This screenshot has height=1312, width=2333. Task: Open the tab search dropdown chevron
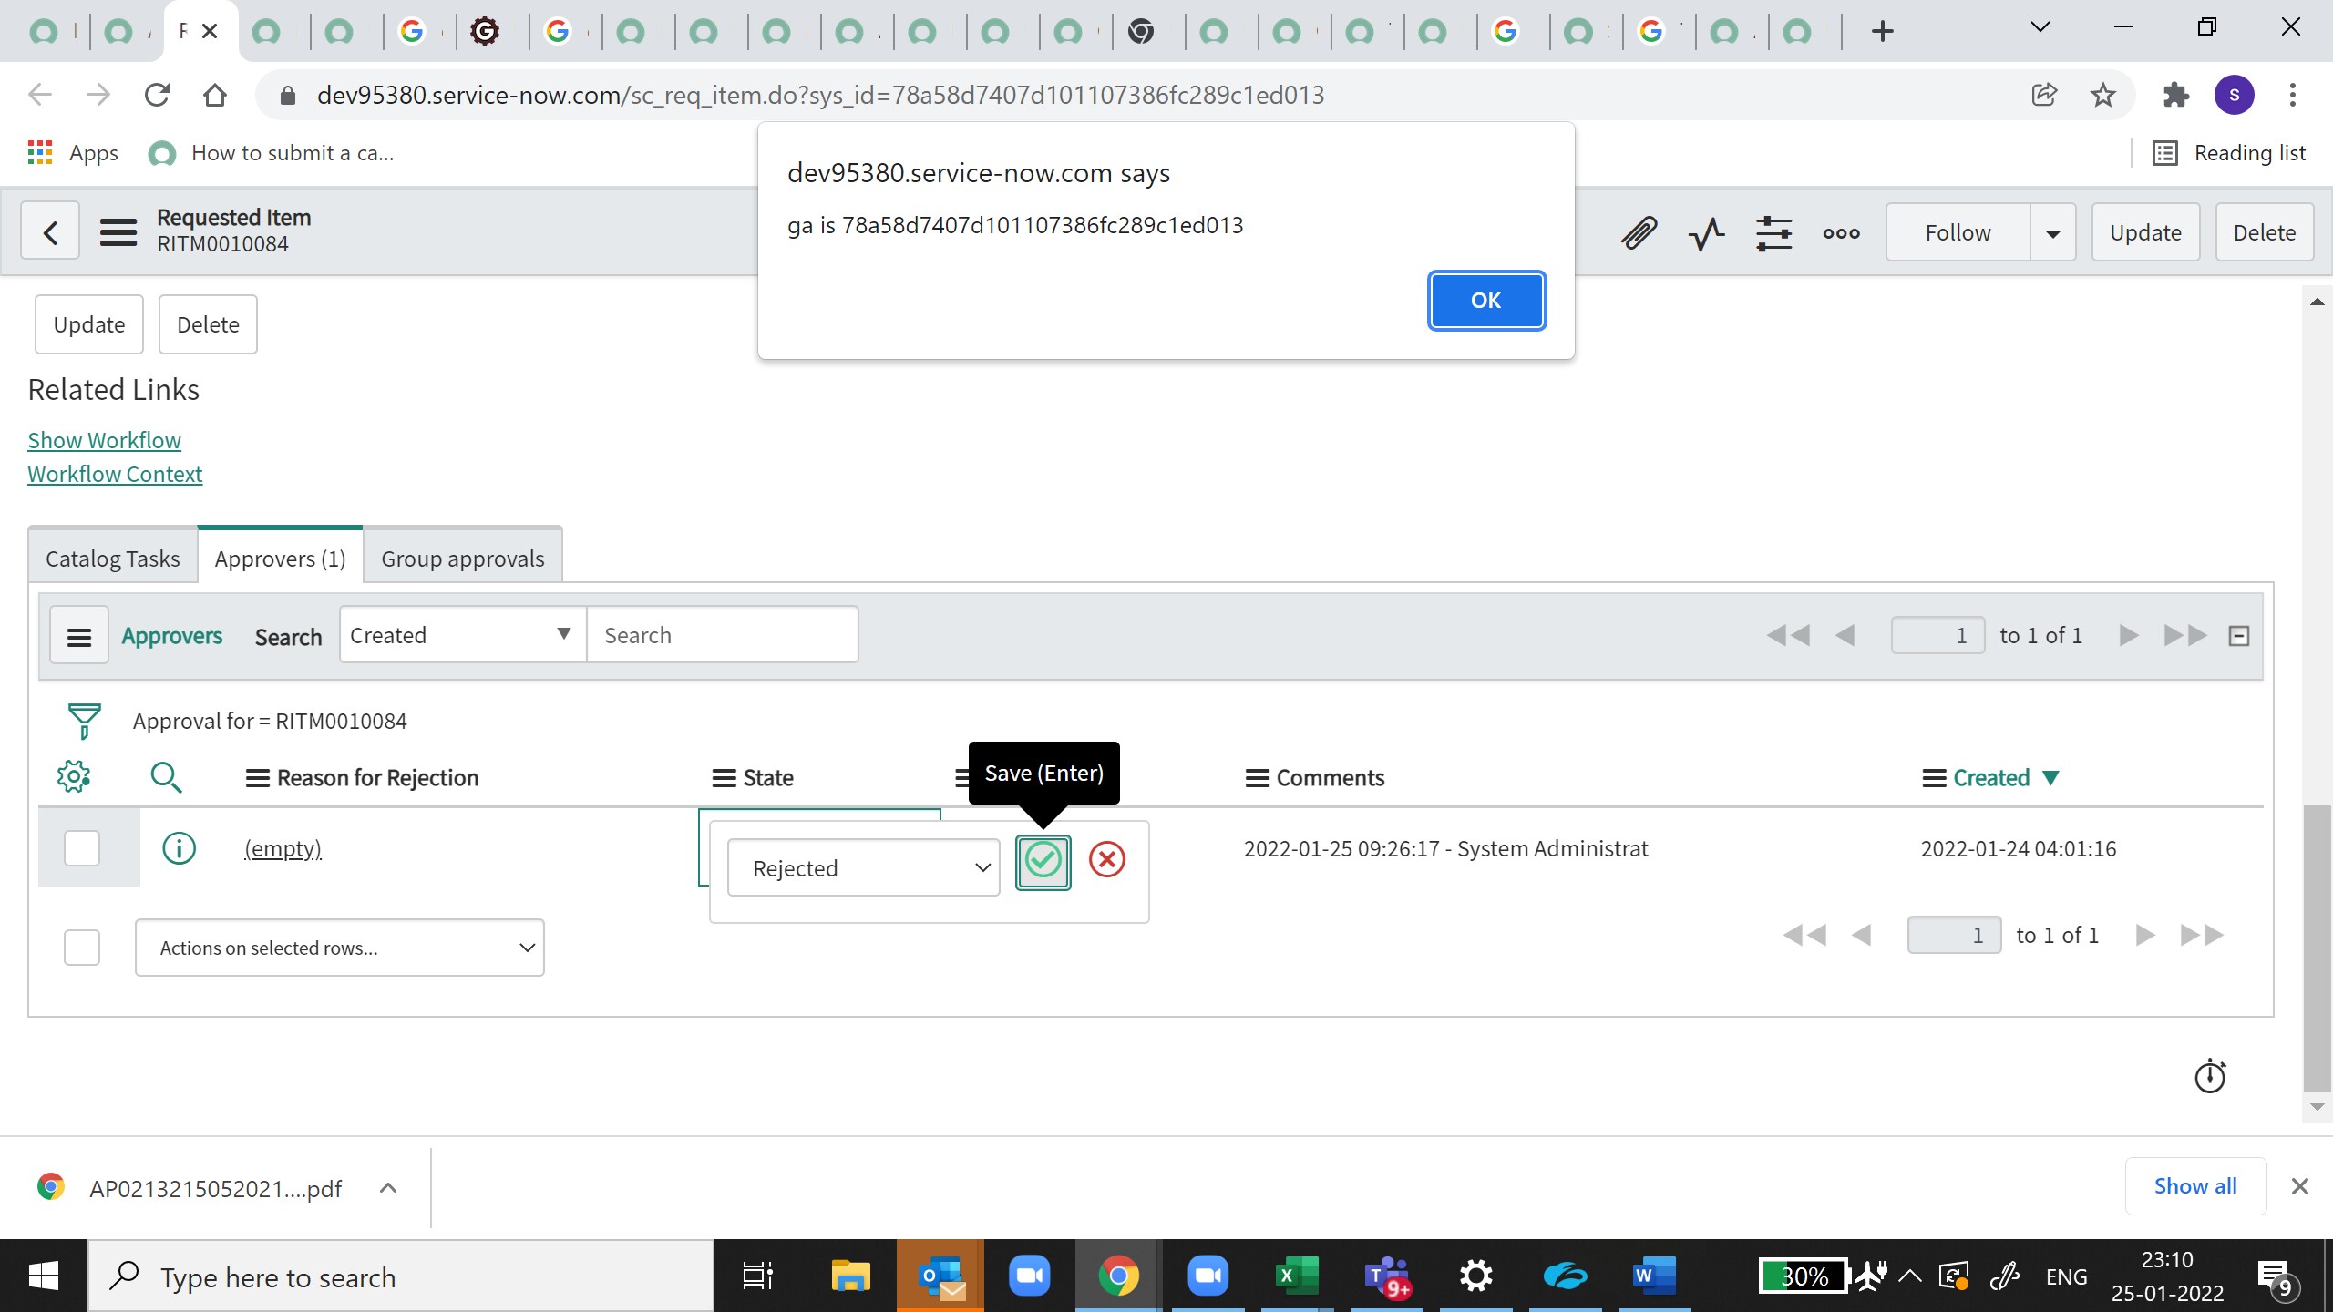[x=2040, y=27]
